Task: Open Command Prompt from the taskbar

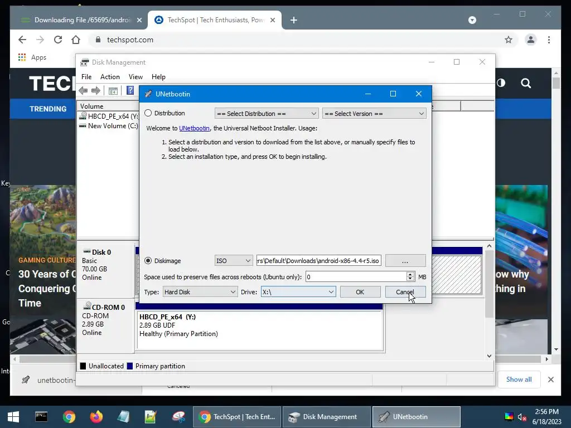Action: pos(41,417)
